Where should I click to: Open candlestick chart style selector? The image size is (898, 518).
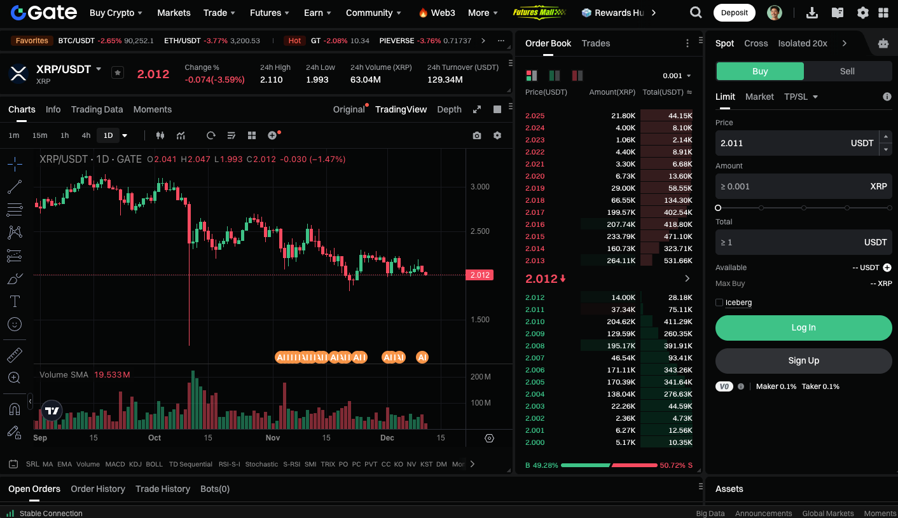pos(160,135)
